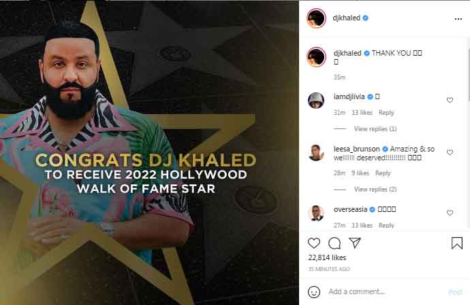Image resolution: width=470 pixels, height=305 pixels.
Task: Focus the Add a comment field
Action: (x=387, y=291)
